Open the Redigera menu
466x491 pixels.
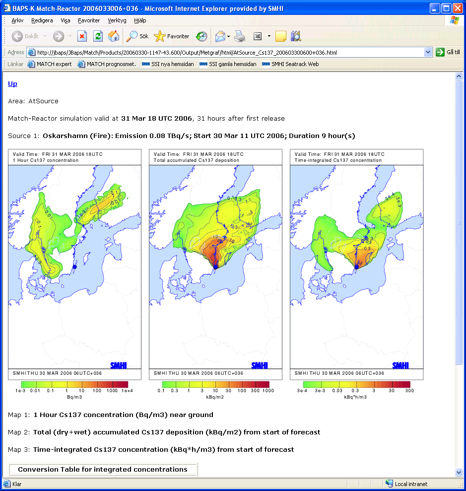point(42,20)
